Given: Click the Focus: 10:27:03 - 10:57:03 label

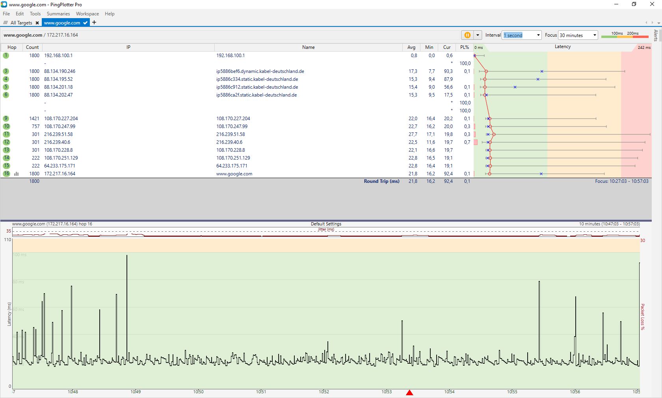Looking at the screenshot, I should [x=621, y=181].
